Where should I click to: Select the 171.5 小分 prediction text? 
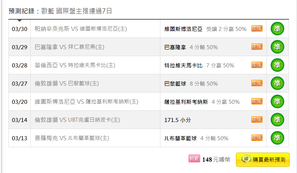click(x=178, y=120)
